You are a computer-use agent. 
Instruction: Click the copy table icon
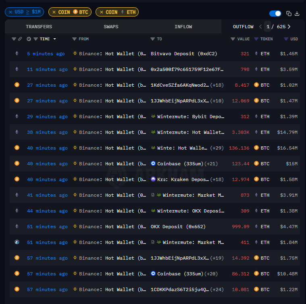289,13
